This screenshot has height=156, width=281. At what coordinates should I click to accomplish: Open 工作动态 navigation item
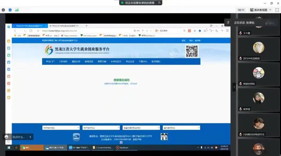point(63,62)
